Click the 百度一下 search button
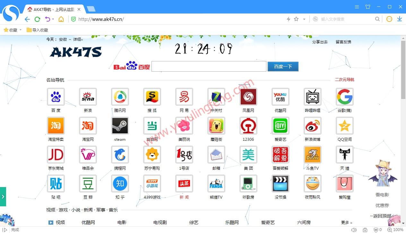This screenshot has width=406, height=233. coord(283,67)
